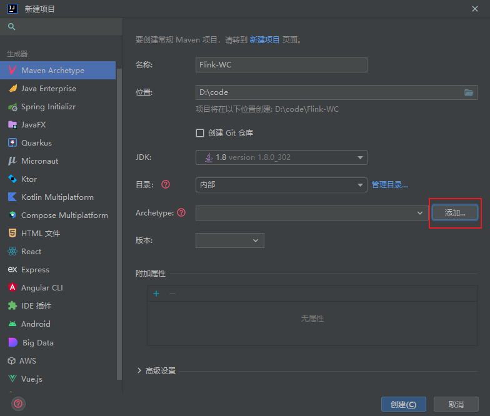This screenshot has height=416, width=490.
Task: Click the Spring Initializr generator icon
Action: 12,107
